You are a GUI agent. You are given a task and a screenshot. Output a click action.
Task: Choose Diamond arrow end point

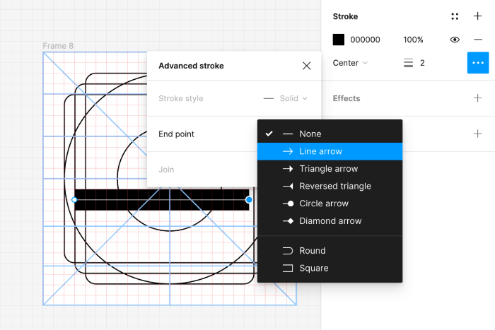[x=330, y=221]
